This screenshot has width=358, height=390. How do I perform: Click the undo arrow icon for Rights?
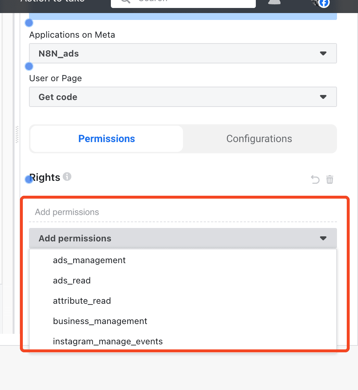coord(315,179)
